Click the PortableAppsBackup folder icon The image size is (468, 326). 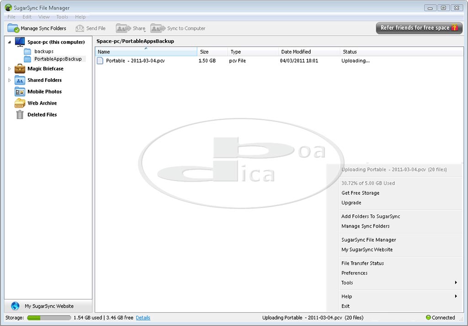coord(27,59)
